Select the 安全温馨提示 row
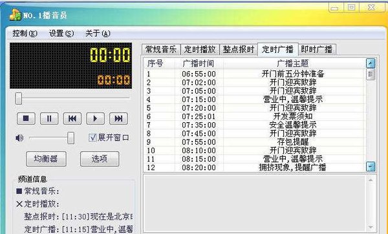This screenshot has width=388, height=234. tap(254, 125)
